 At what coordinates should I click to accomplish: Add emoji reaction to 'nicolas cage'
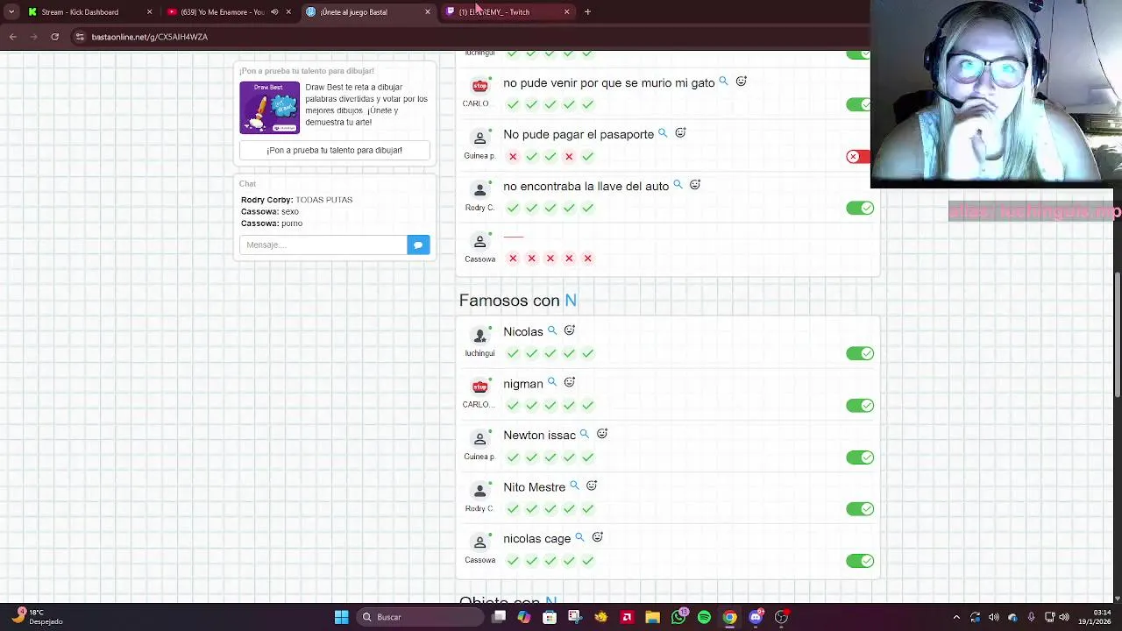(x=597, y=538)
